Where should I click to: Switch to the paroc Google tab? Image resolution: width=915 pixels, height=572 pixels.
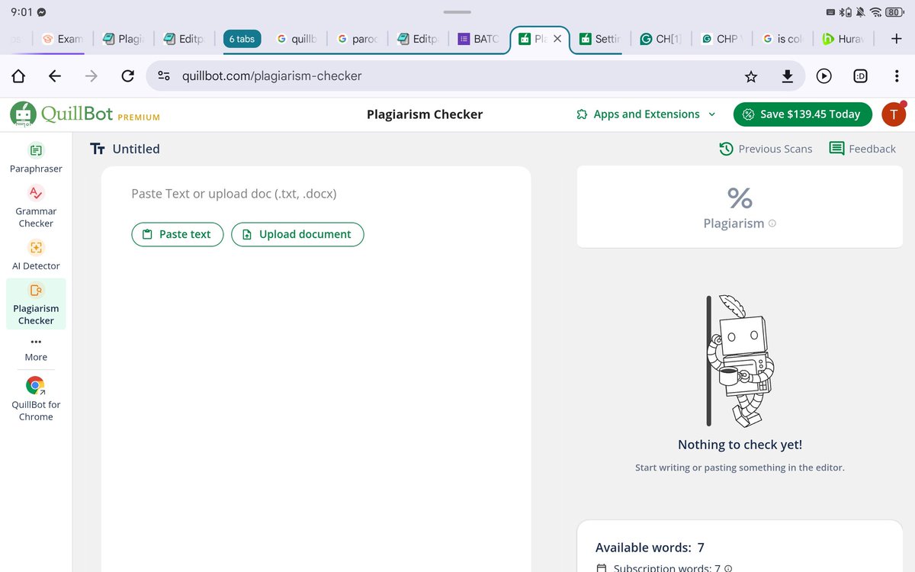click(x=358, y=39)
